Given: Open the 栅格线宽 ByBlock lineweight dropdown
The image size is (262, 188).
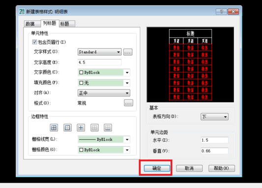Looking at the screenshot, I should click(x=104, y=139).
